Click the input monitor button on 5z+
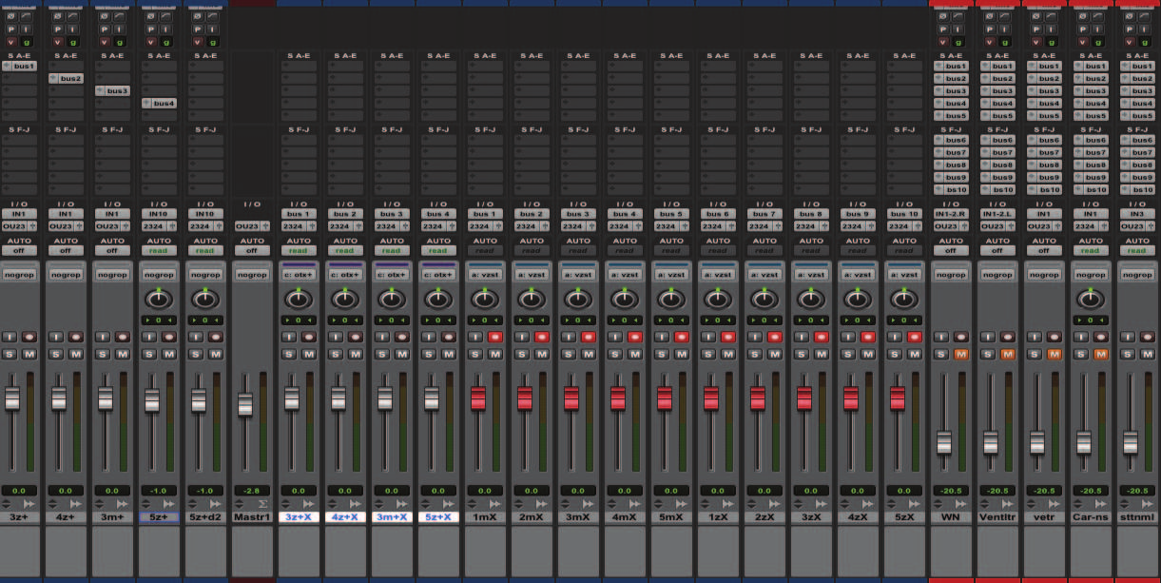This screenshot has width=1161, height=583. [x=151, y=337]
